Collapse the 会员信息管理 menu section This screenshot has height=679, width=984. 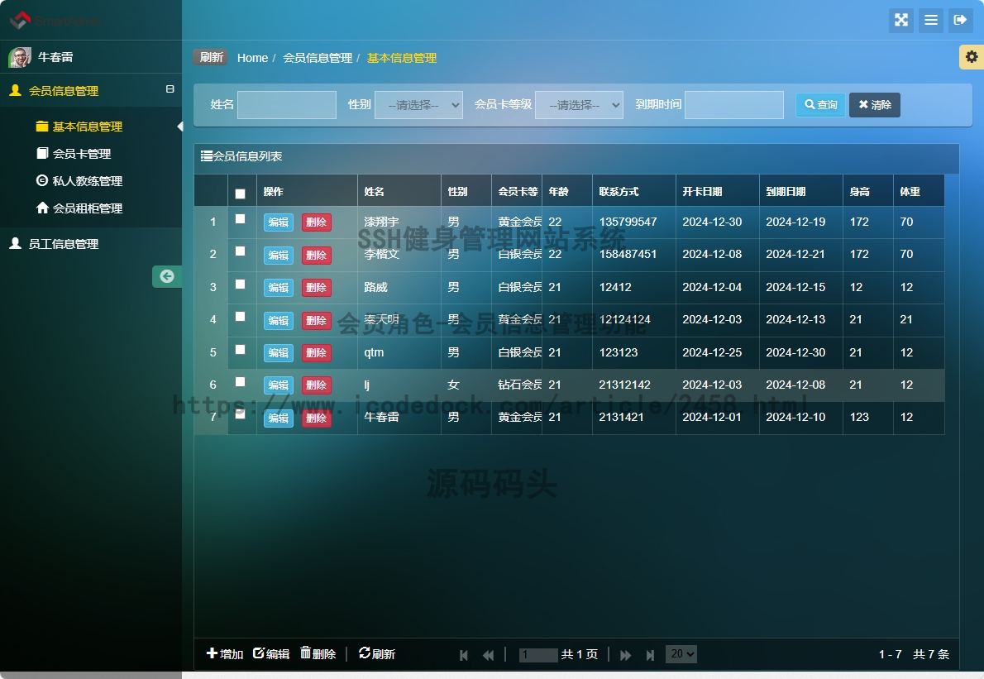(170, 89)
